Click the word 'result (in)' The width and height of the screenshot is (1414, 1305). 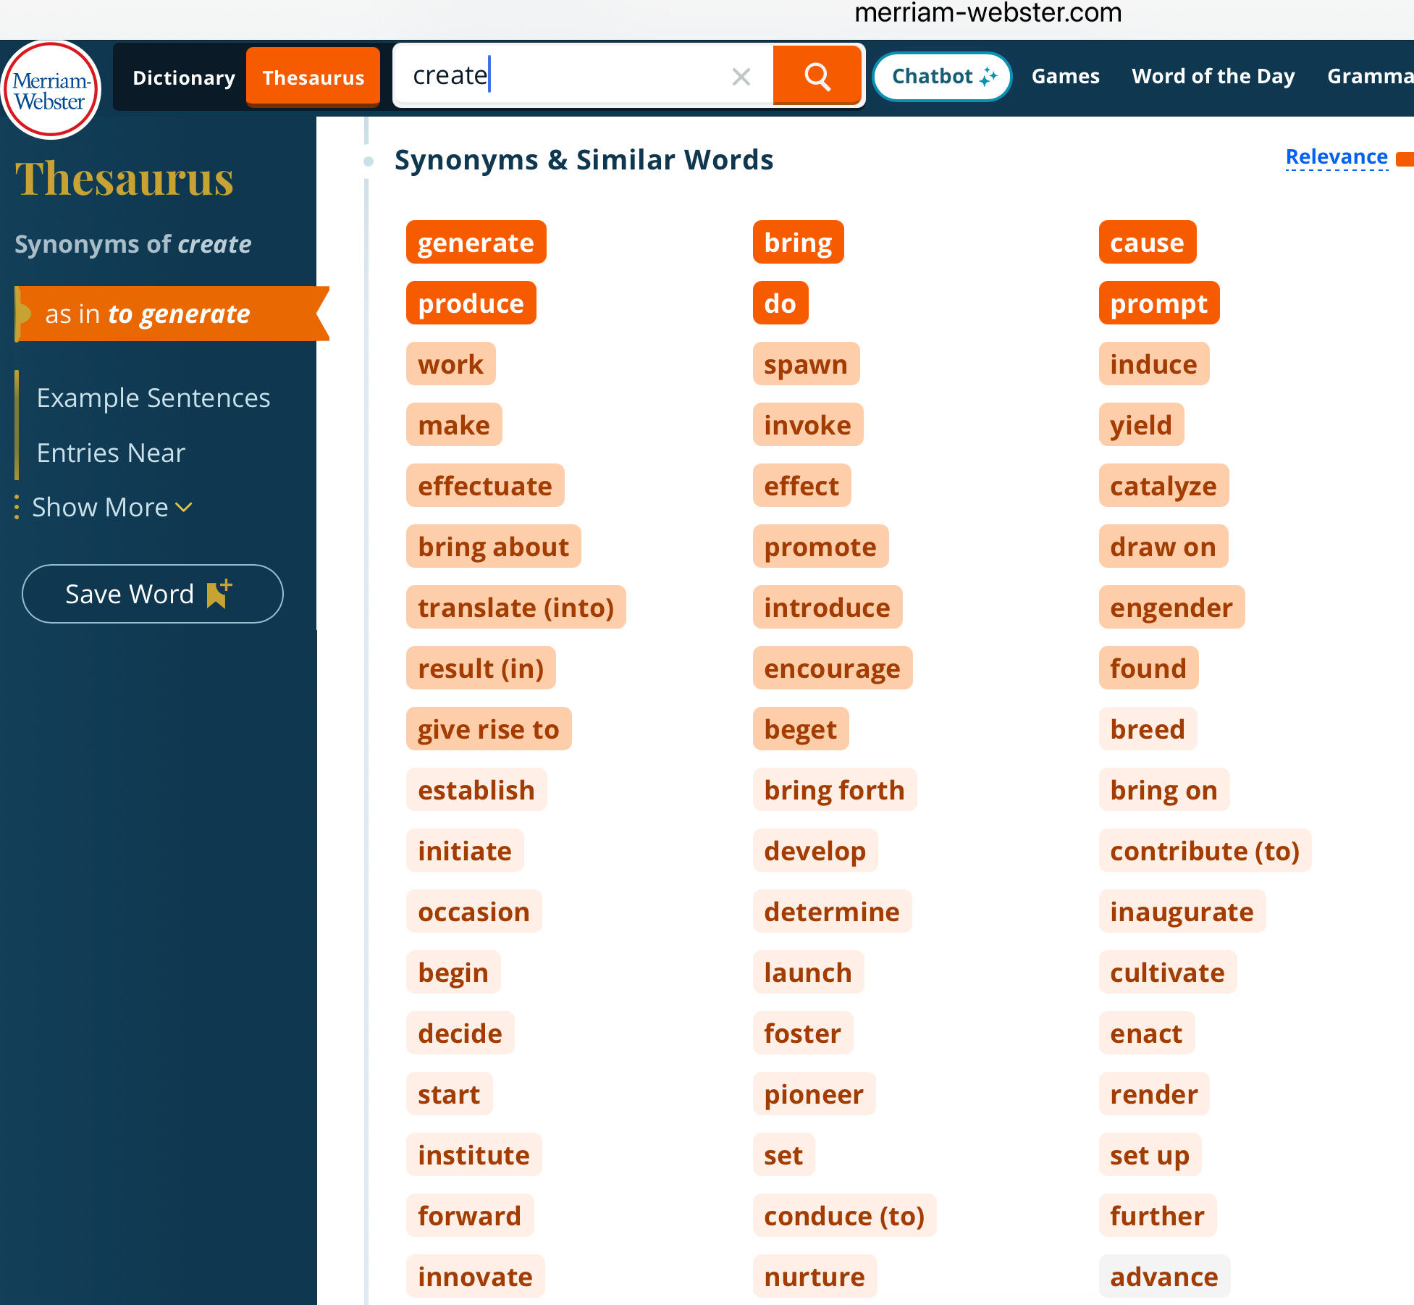click(481, 668)
